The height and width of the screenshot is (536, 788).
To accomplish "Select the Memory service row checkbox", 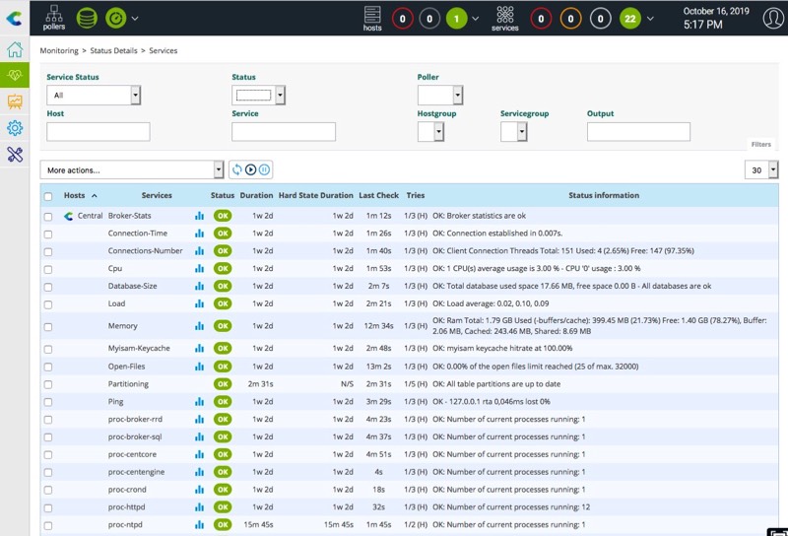I will coord(48,326).
